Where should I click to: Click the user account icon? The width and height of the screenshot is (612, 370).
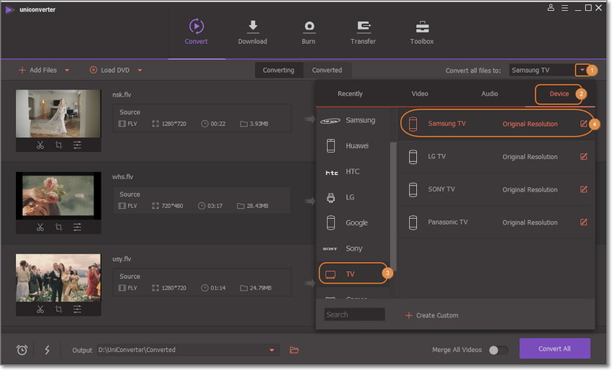[551, 7]
